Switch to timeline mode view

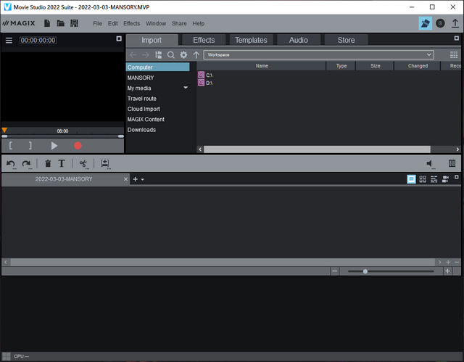(434, 179)
